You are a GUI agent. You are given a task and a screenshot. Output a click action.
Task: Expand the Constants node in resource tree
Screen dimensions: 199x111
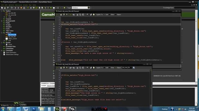2,51
